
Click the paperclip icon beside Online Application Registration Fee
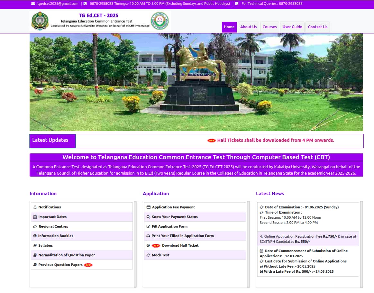click(261, 236)
